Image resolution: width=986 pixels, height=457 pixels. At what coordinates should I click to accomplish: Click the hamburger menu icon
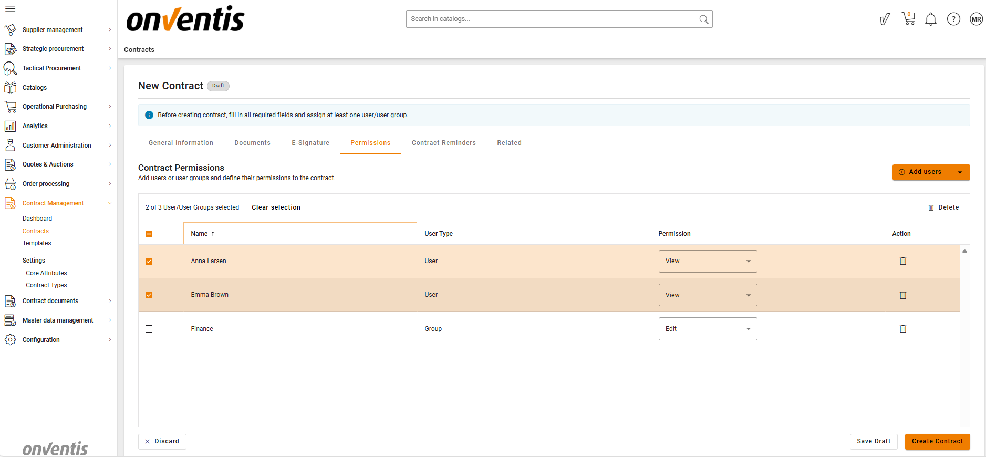[10, 8]
